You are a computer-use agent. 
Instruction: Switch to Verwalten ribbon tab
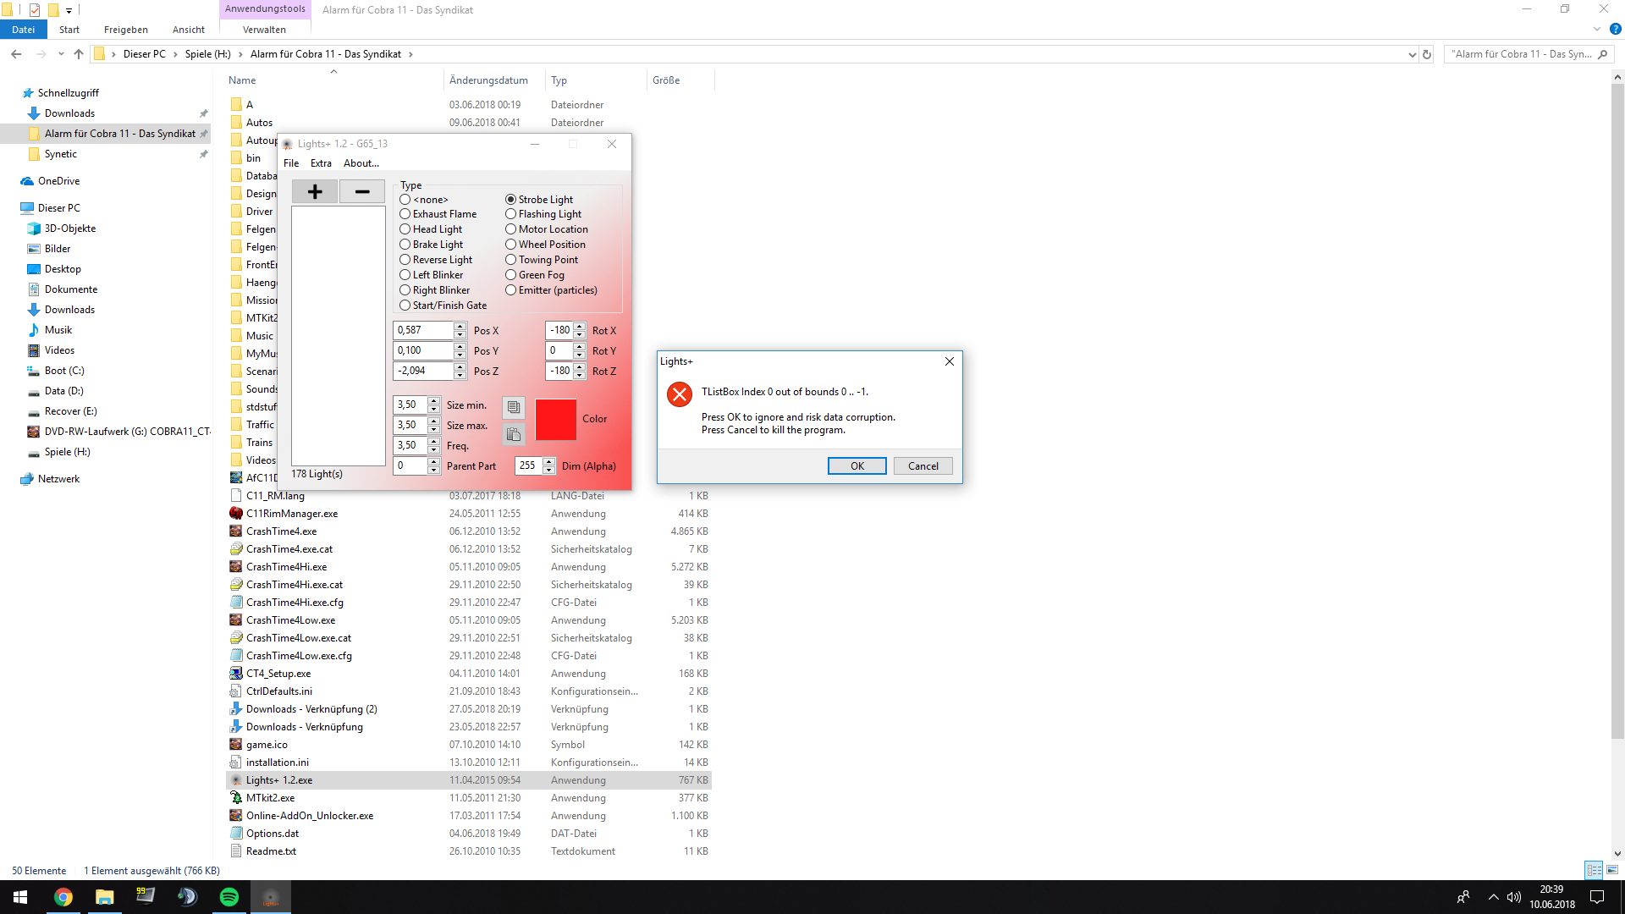264,29
